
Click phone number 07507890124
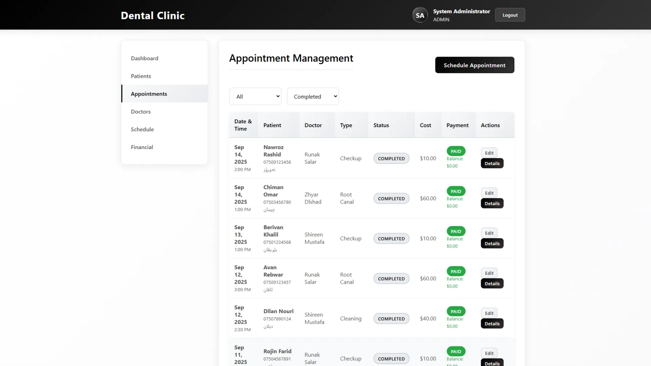tap(277, 319)
